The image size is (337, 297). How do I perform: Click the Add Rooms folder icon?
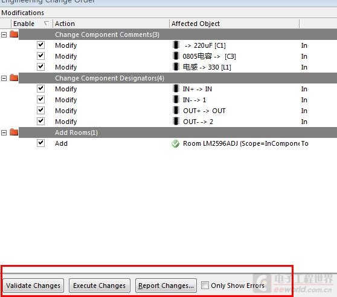point(14,132)
